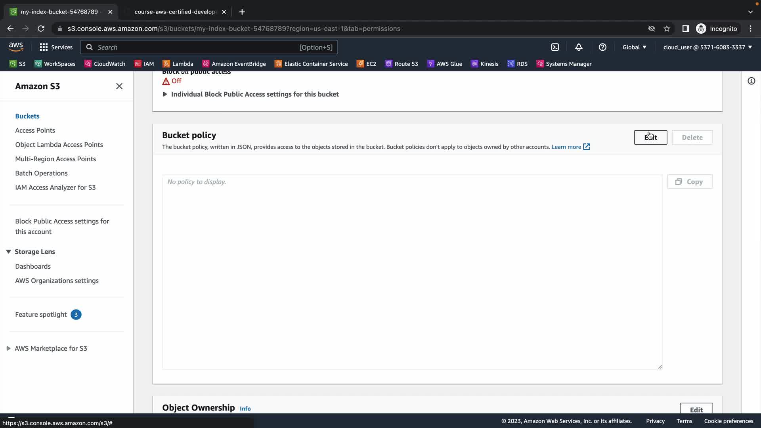Open the Services grid menu
The image size is (761, 428).
pyautogui.click(x=56, y=47)
